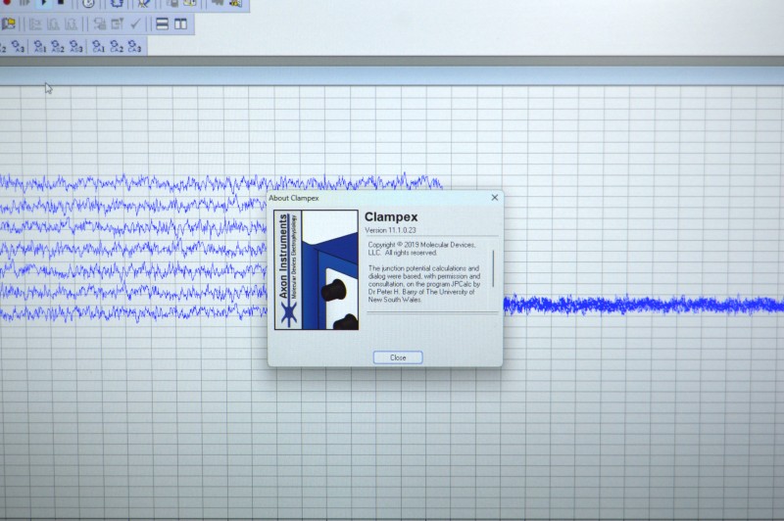Viewport: 784px width, 521px height.
Task: Click the CA2 toolbar icon
Action: point(117,46)
